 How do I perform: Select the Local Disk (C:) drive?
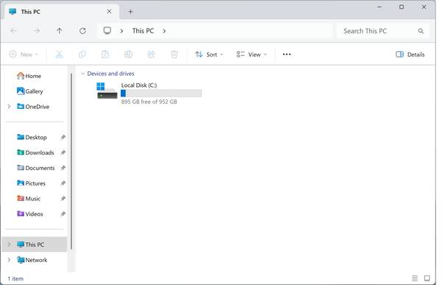tap(149, 94)
